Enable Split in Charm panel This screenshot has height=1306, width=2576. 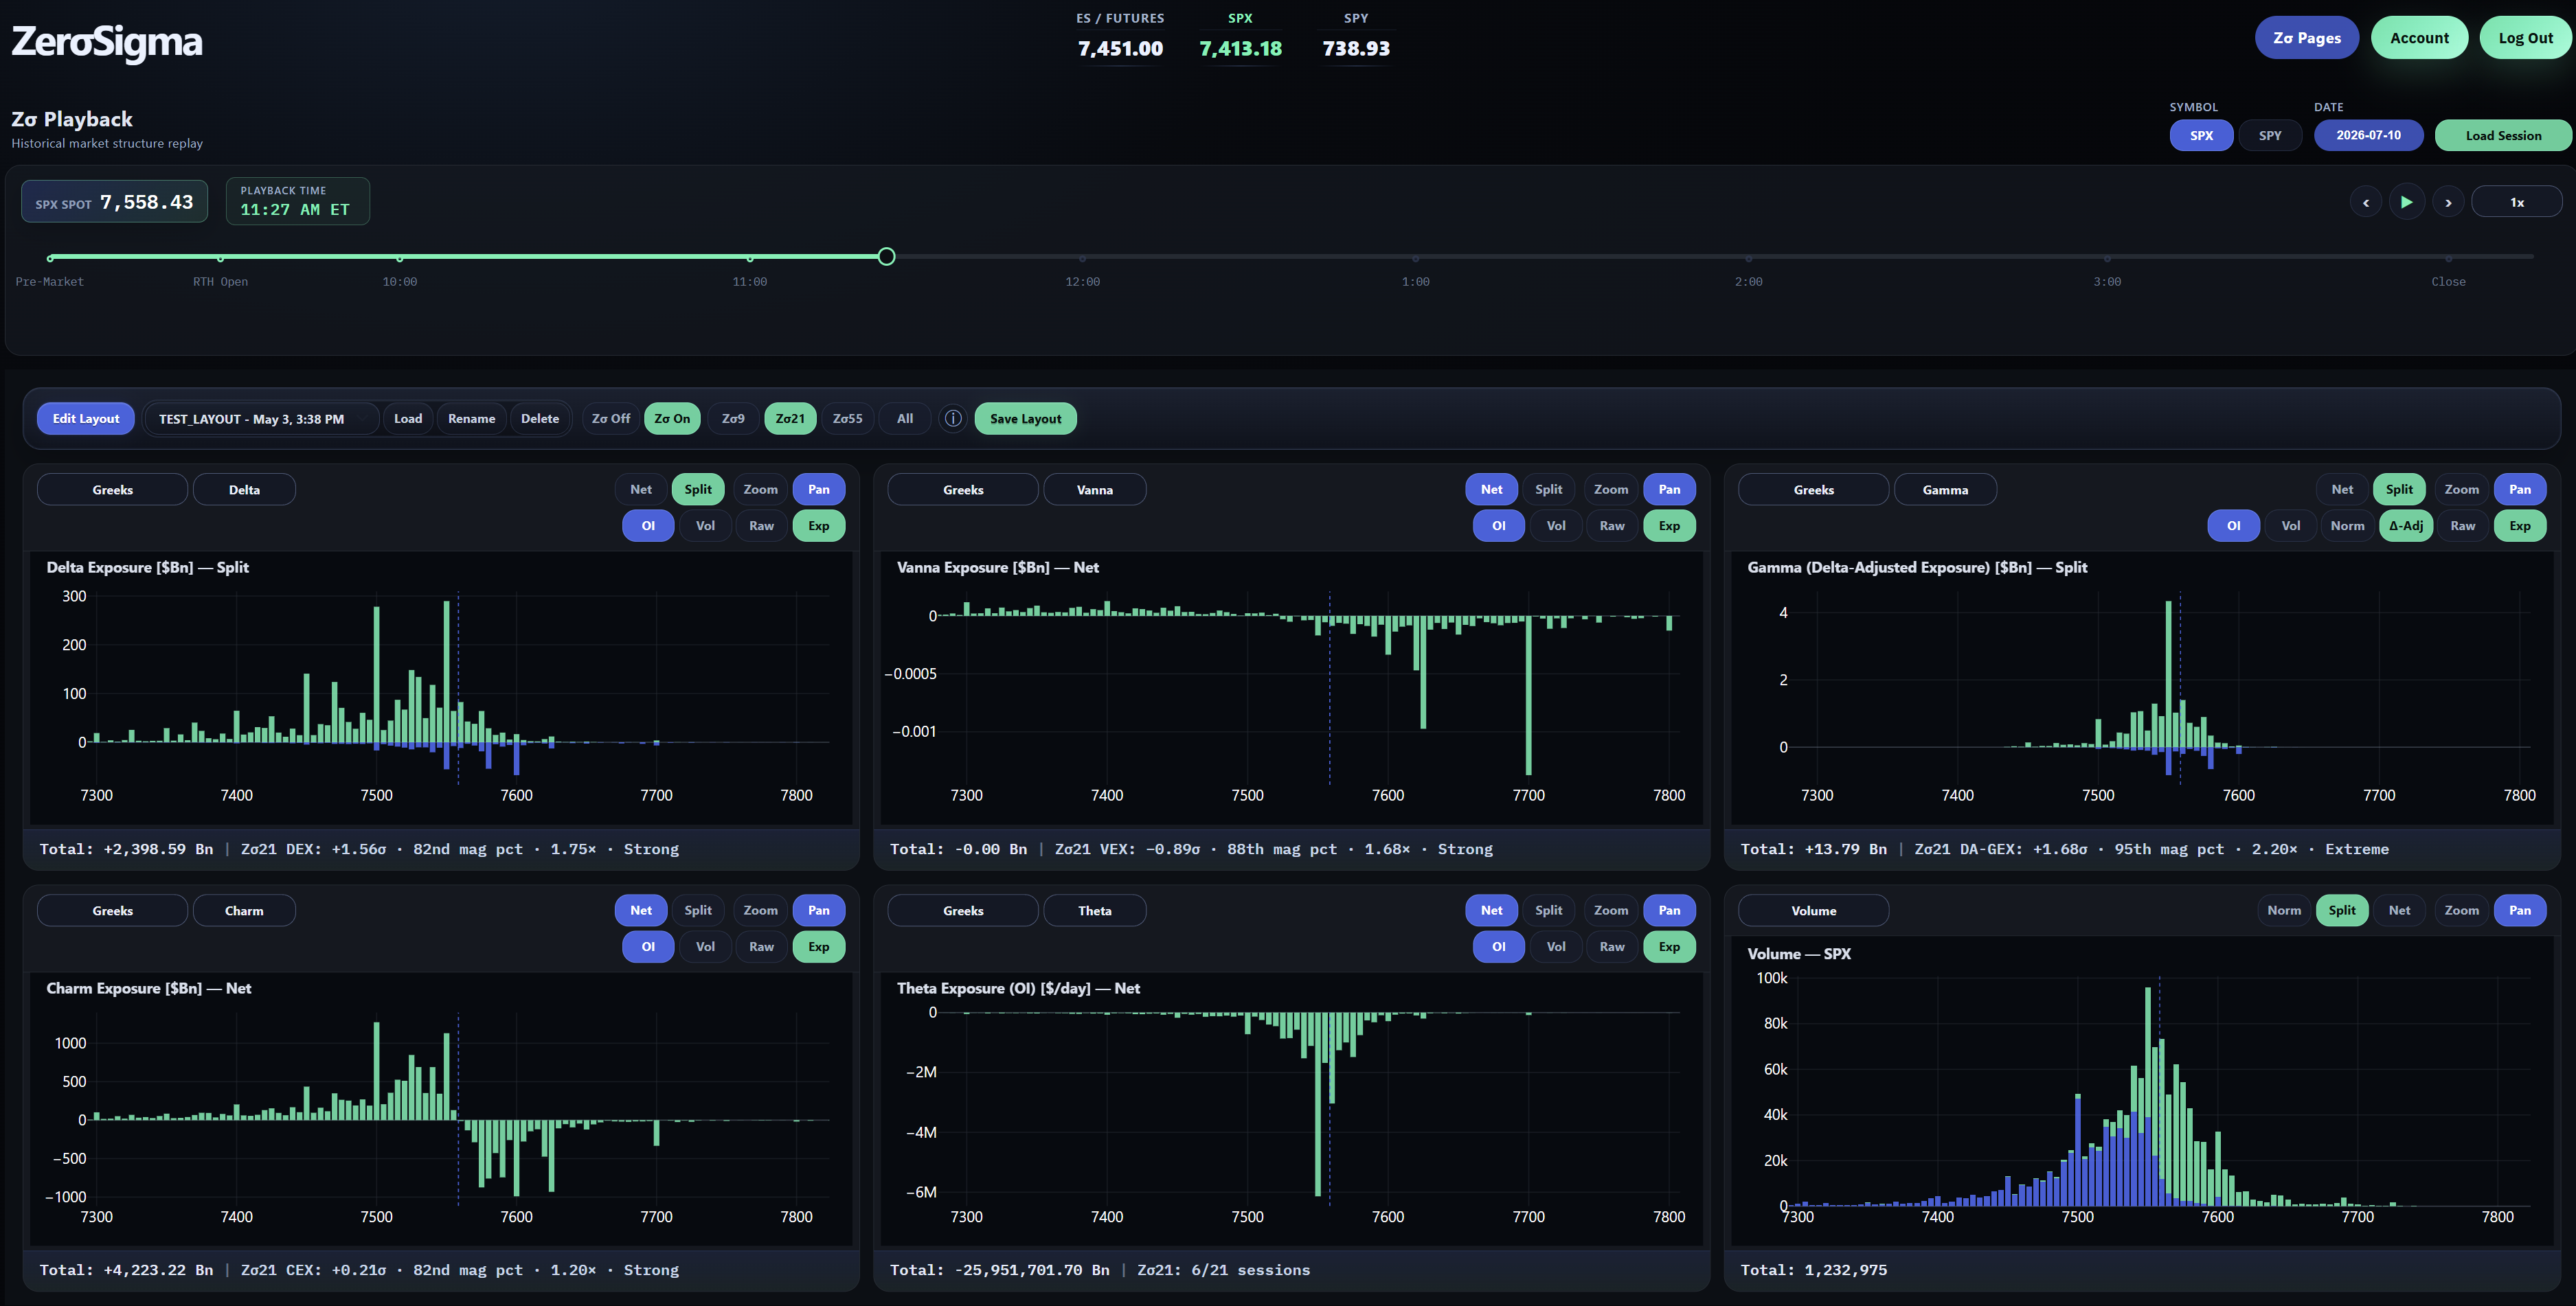click(698, 909)
